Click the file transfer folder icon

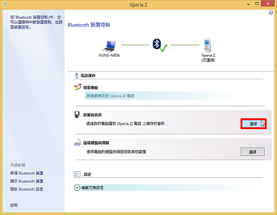click(78, 86)
